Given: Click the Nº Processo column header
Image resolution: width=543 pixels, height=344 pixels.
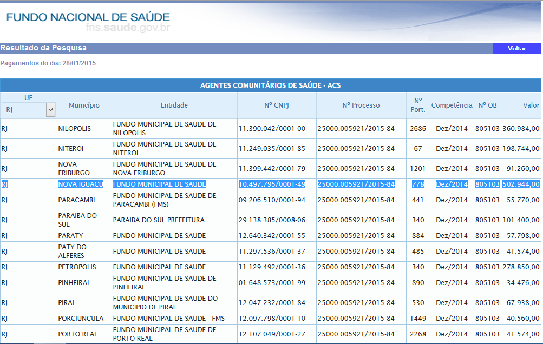Looking at the screenshot, I should [x=361, y=105].
